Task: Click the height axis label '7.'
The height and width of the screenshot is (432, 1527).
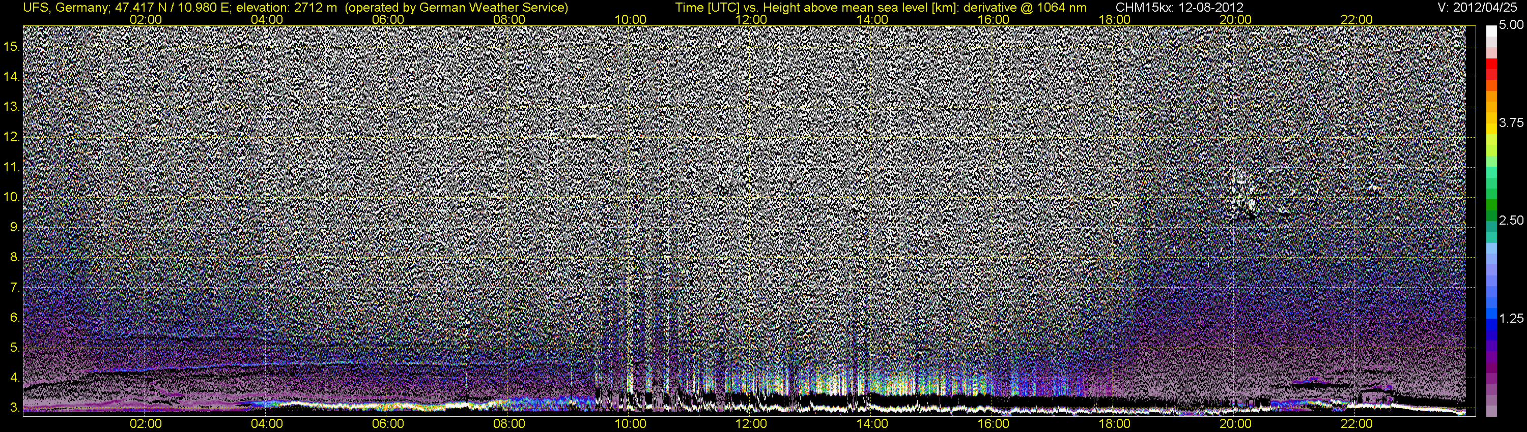Action: [x=15, y=288]
